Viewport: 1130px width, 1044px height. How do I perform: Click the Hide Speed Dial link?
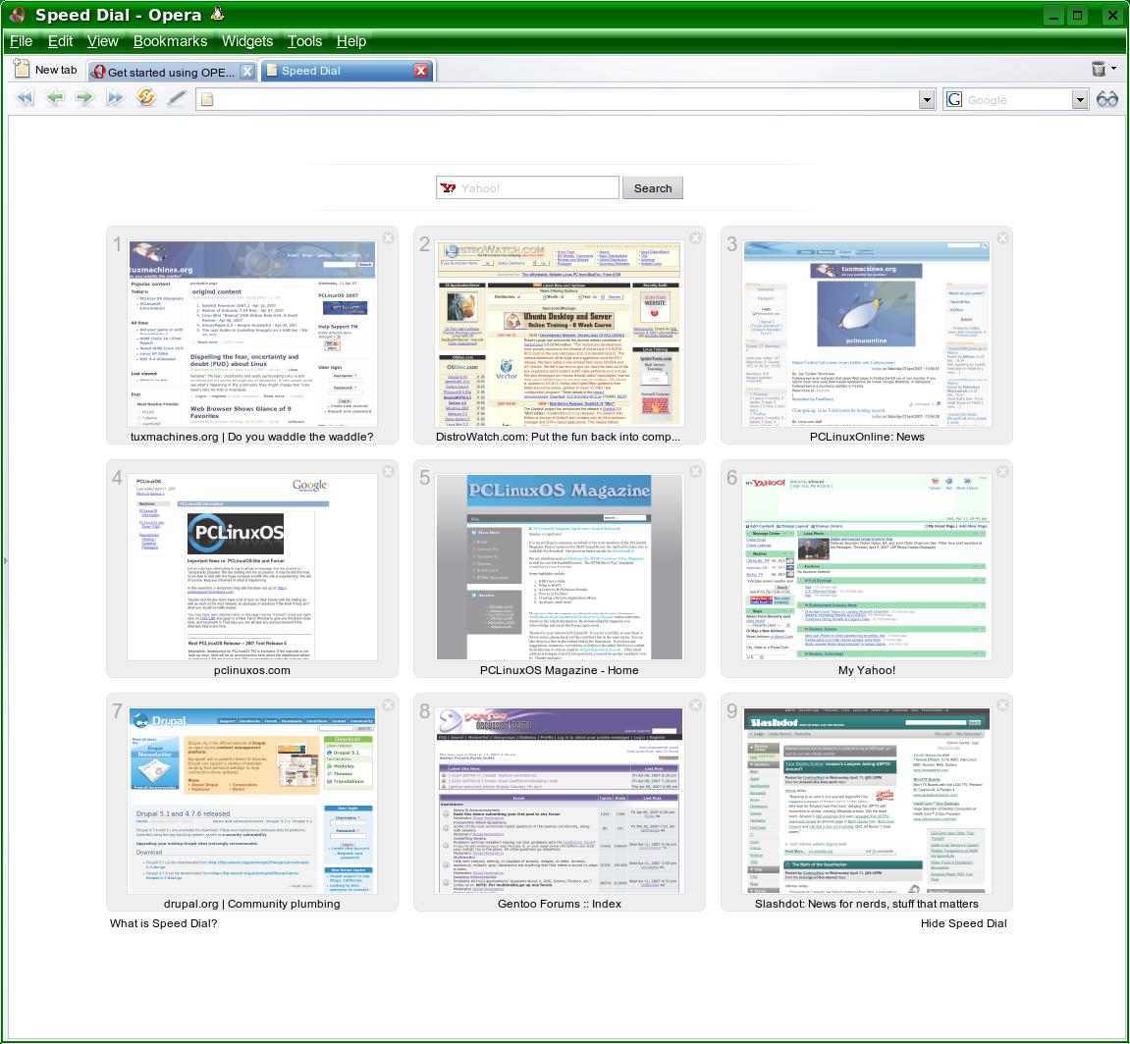pyautogui.click(x=963, y=923)
